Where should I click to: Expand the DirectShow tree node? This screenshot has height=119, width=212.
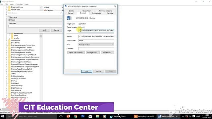7,40
